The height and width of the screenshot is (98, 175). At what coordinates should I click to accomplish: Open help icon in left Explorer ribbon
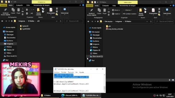[x=83, y=5]
